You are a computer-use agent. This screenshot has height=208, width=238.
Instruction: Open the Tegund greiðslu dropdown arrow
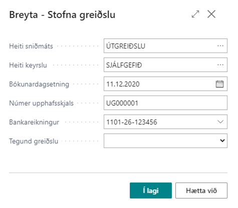[222, 141]
